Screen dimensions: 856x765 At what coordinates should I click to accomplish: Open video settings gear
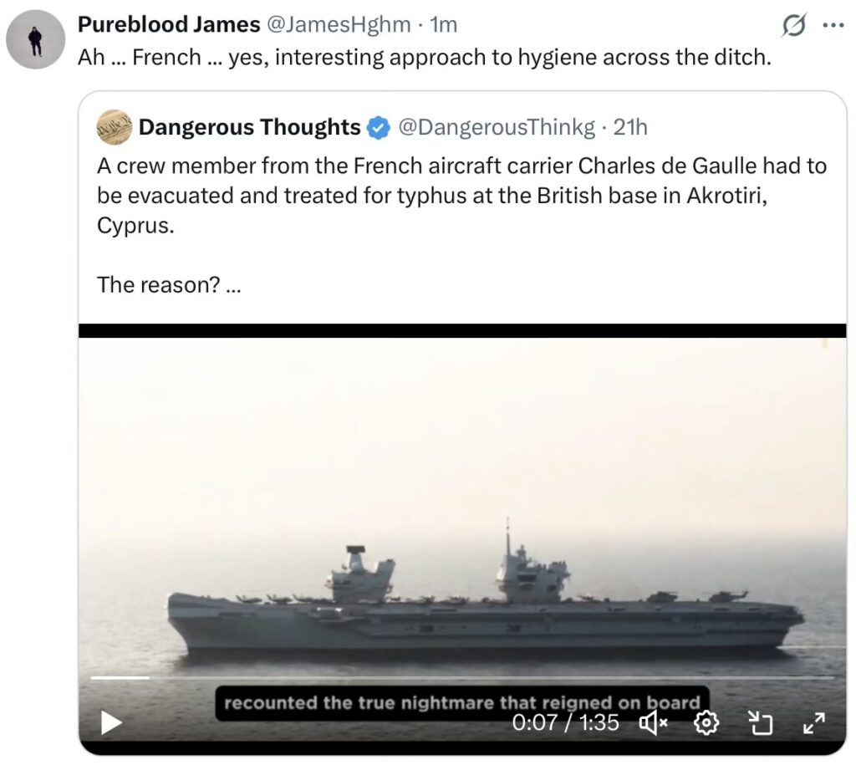pyautogui.click(x=707, y=722)
